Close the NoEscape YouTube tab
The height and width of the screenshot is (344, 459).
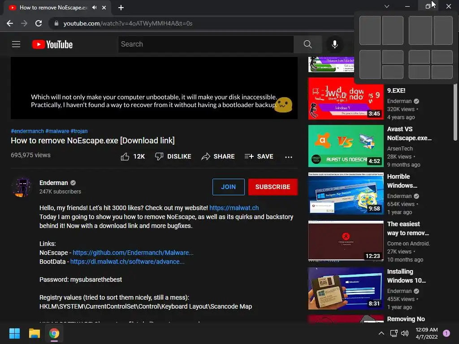pos(104,8)
